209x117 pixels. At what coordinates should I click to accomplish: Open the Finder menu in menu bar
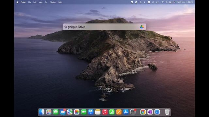[x=23, y=2]
